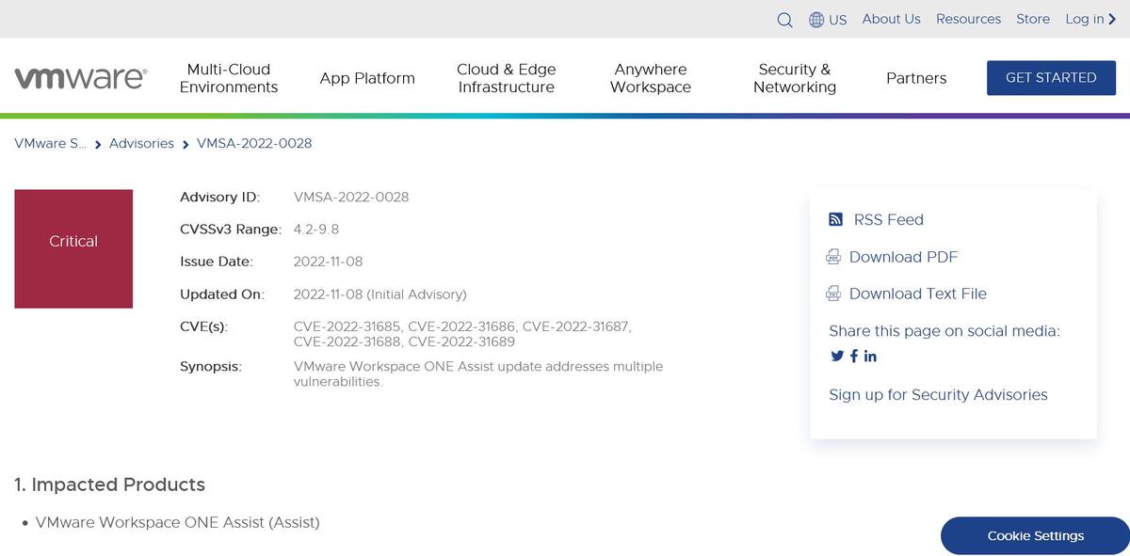Click the RSS Feed icon
Image resolution: width=1130 pixels, height=556 pixels.
(835, 219)
